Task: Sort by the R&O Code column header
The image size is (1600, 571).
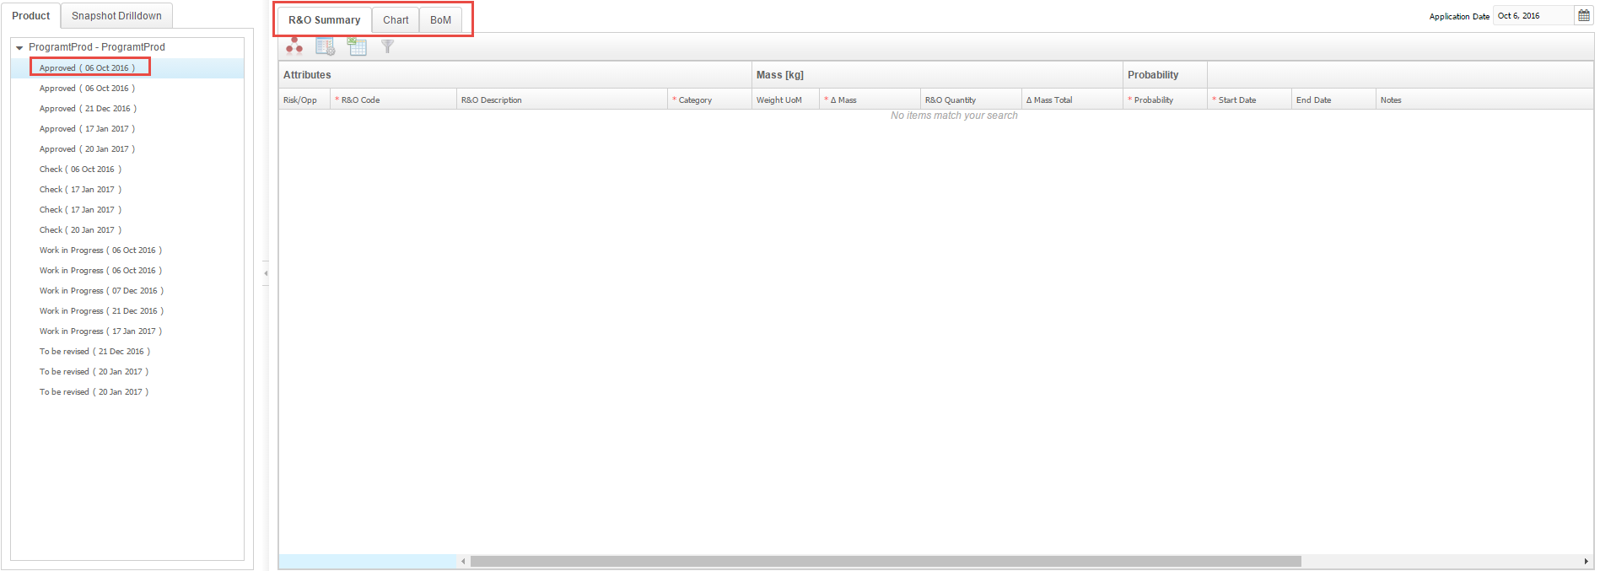Action: point(393,100)
